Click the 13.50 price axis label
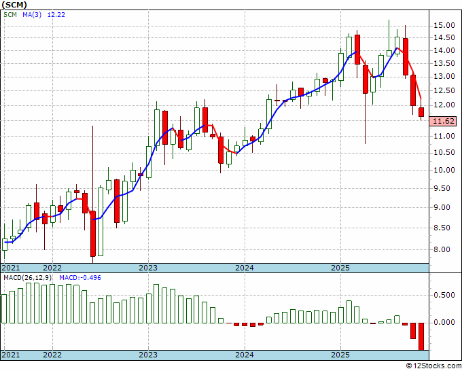Image resolution: width=462 pixels, height=371 pixels. coord(444,63)
